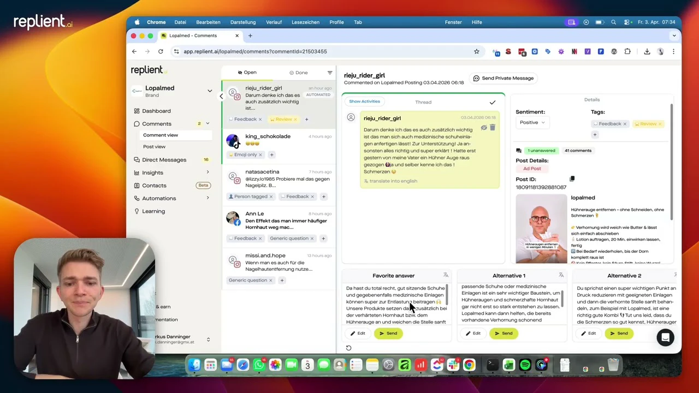Open Spotify from the Dock

(525, 365)
